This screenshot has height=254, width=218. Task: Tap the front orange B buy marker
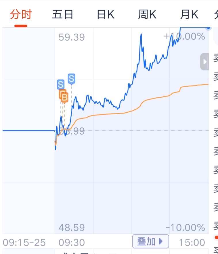tap(64, 98)
